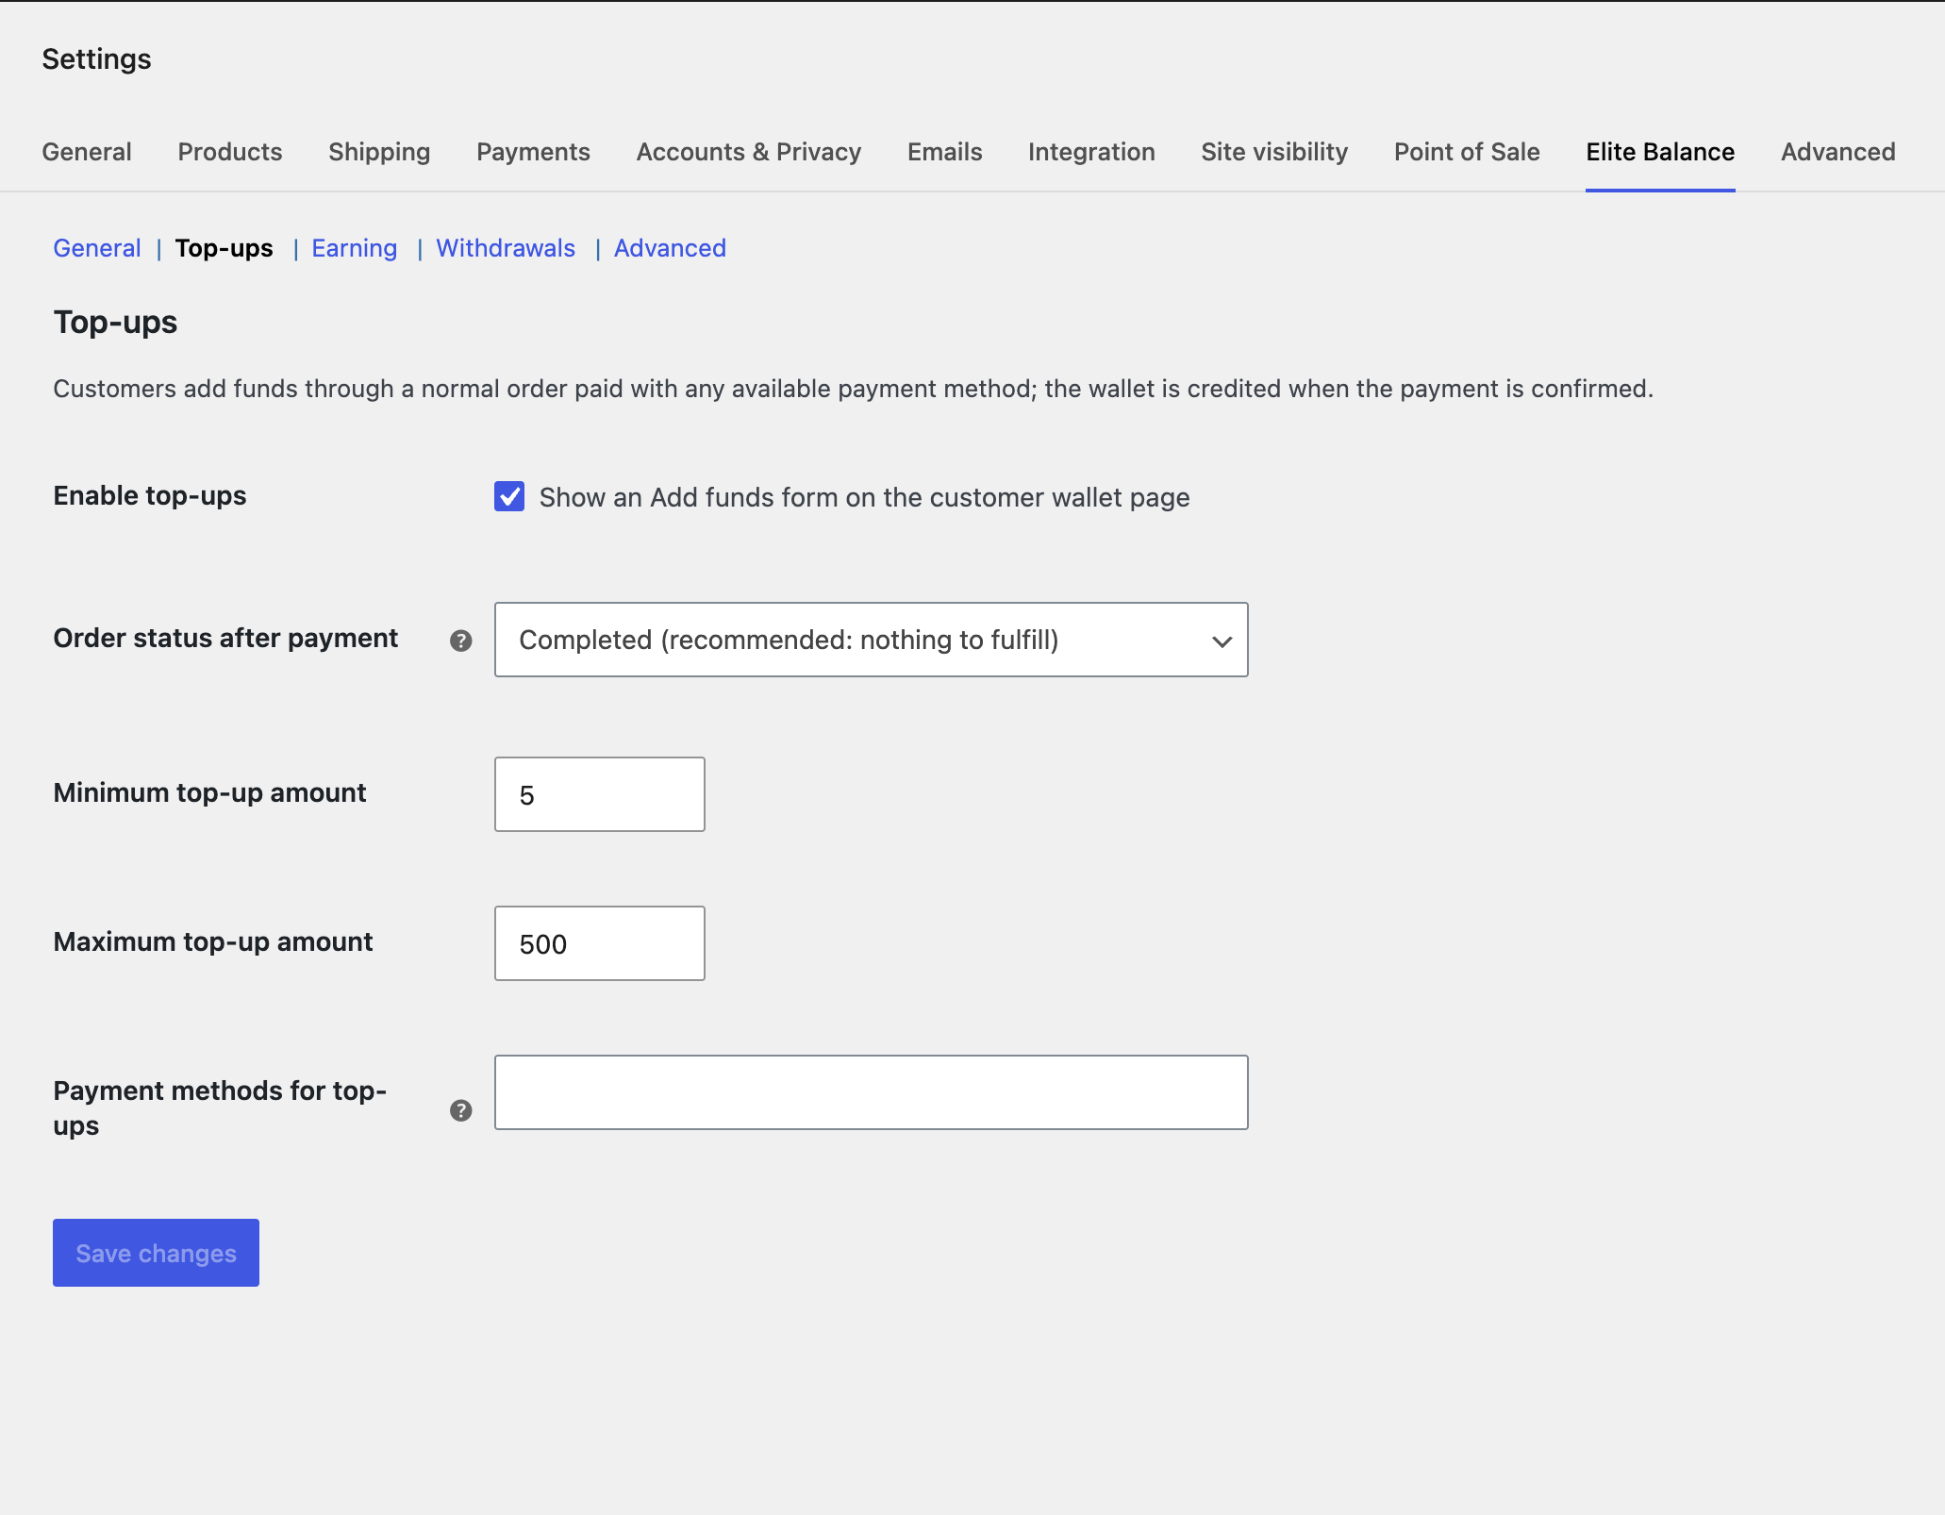The height and width of the screenshot is (1515, 1945).
Task: Select the Top-ups subsection
Action: 224,248
